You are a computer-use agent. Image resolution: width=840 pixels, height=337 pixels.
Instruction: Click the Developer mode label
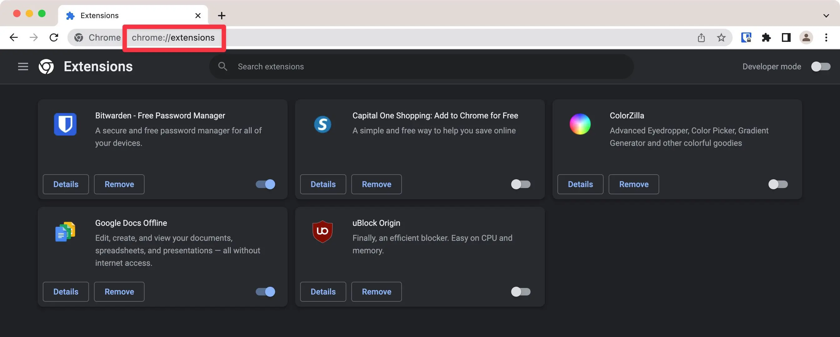(x=772, y=67)
